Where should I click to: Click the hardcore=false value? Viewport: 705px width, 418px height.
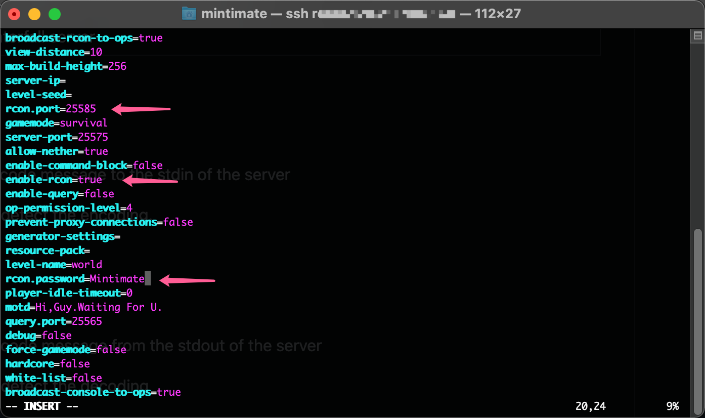click(75, 363)
